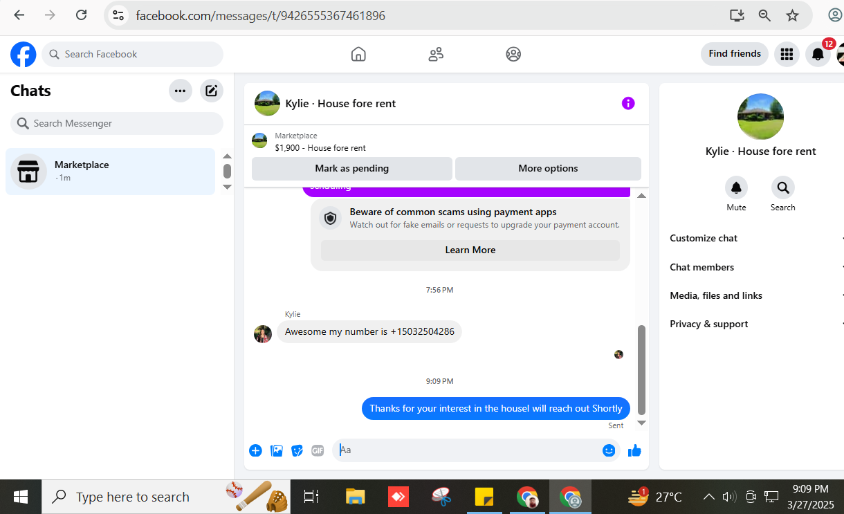The height and width of the screenshot is (514, 844).
Task: Open the Marketplace chat in list
Action: pos(111,171)
